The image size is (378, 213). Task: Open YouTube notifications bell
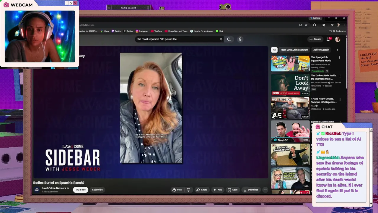click(328, 39)
